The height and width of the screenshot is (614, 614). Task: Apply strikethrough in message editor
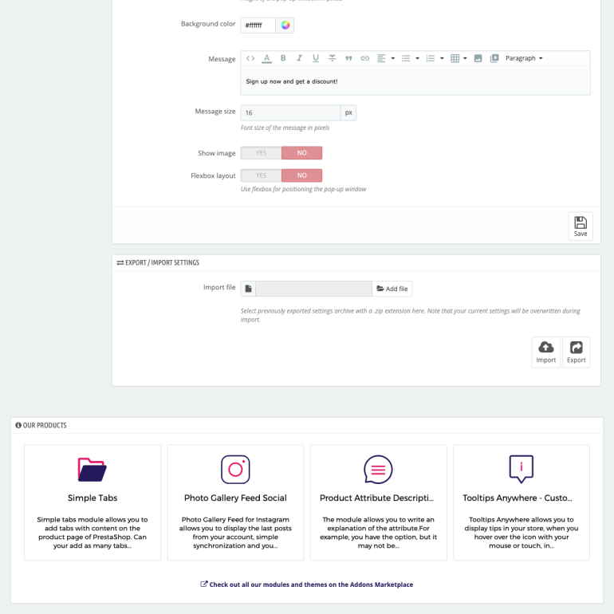point(332,58)
